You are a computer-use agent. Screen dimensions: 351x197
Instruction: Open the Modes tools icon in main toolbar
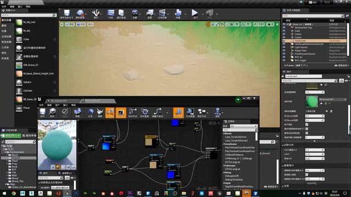96,14
